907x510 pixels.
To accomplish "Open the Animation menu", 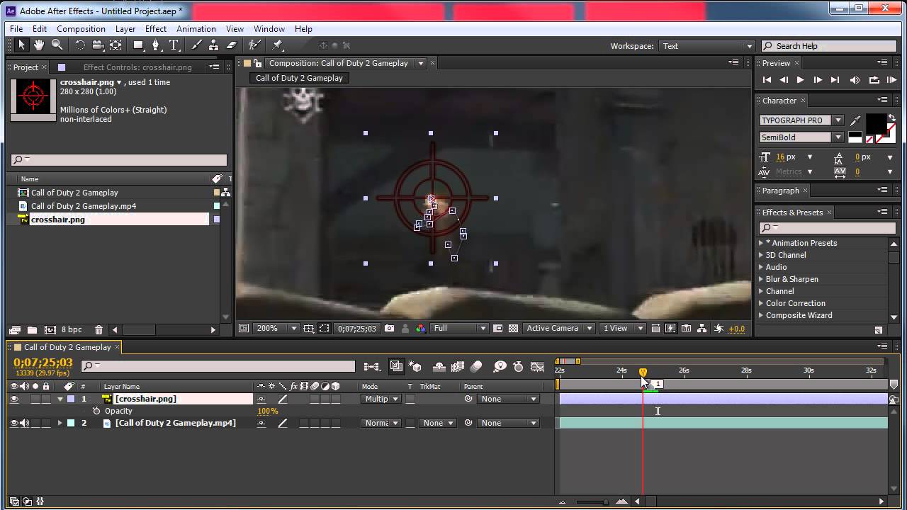I will [x=196, y=29].
